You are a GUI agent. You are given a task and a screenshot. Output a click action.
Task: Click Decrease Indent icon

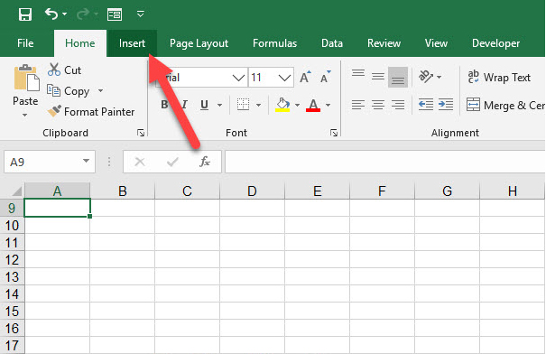click(x=426, y=105)
